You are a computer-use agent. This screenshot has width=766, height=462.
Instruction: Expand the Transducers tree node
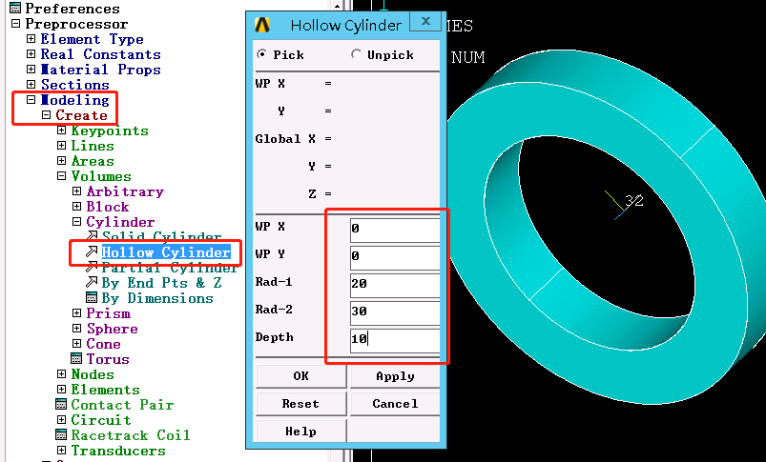[61, 450]
